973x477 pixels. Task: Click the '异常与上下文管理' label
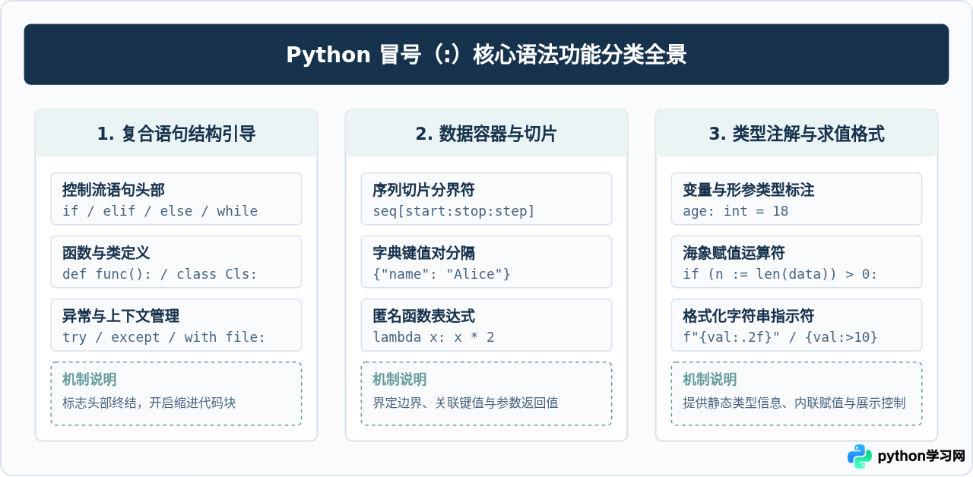[121, 316]
